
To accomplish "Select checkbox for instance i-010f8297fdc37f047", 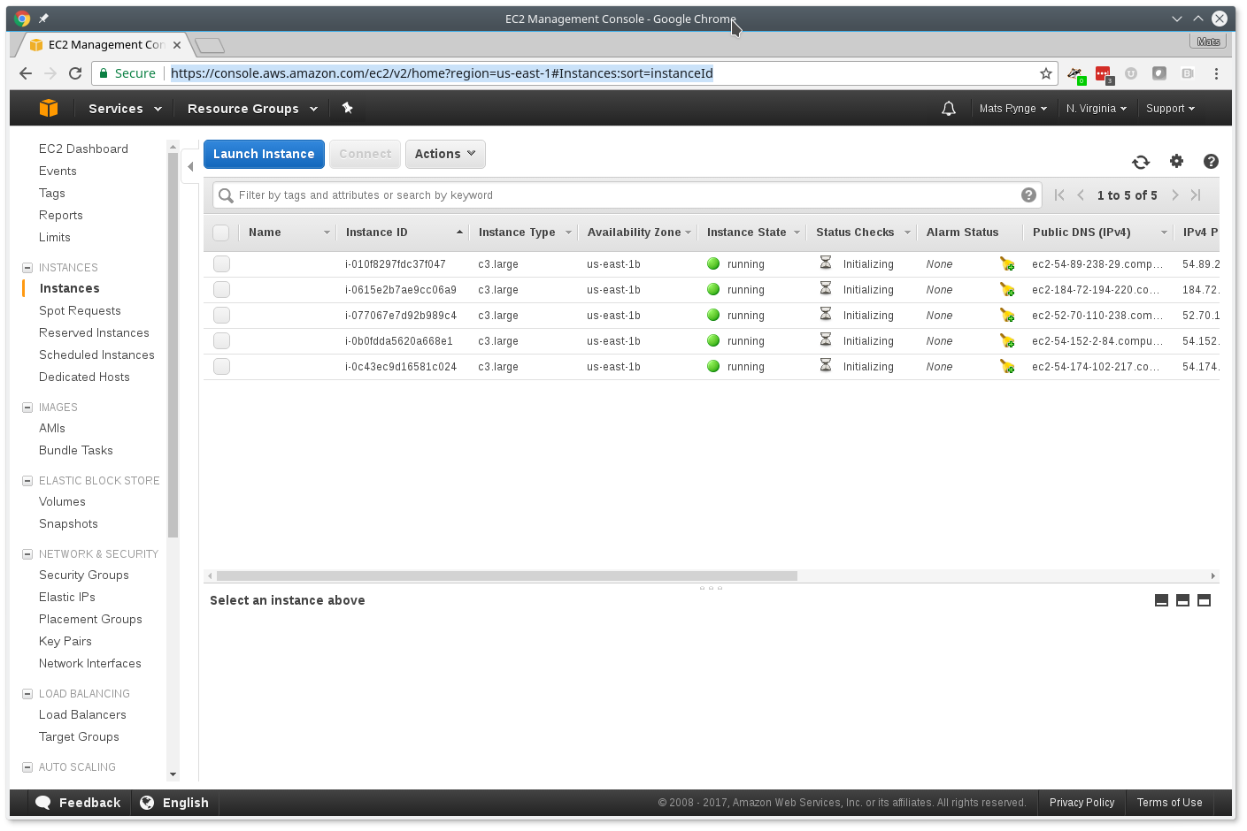I will [221, 264].
